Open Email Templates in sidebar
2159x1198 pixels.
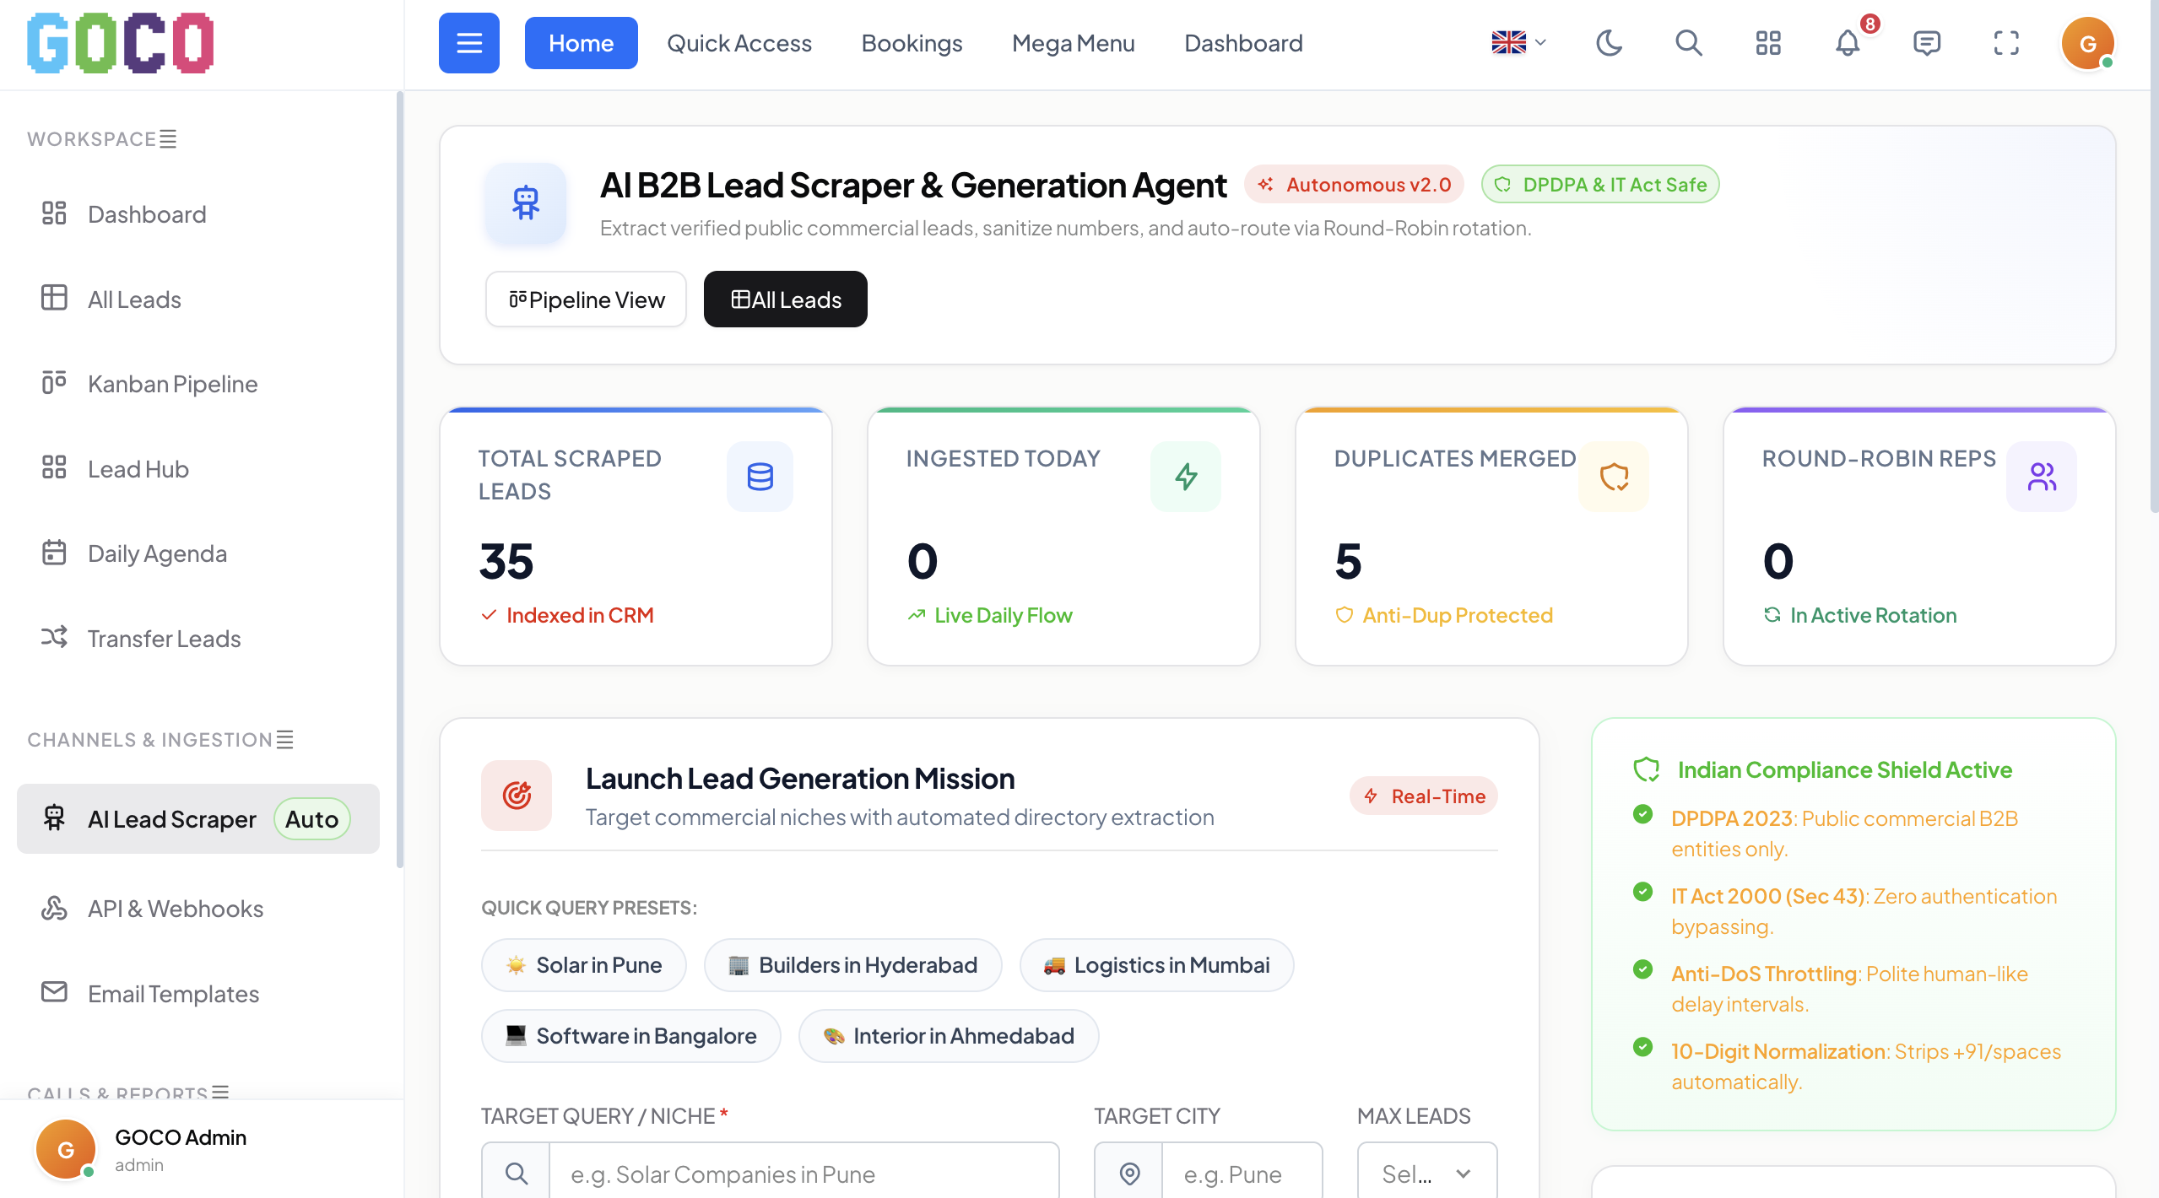coord(198,994)
